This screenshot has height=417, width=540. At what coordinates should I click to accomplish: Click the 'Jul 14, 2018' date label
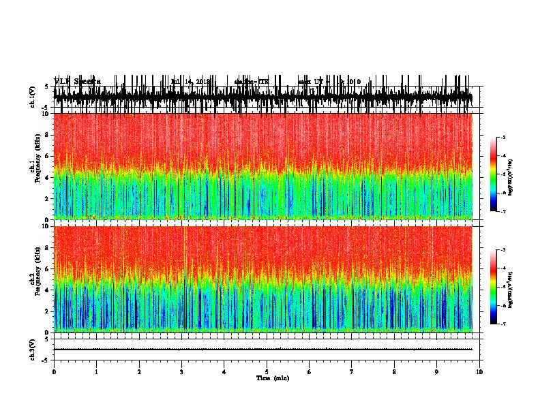coord(190,82)
